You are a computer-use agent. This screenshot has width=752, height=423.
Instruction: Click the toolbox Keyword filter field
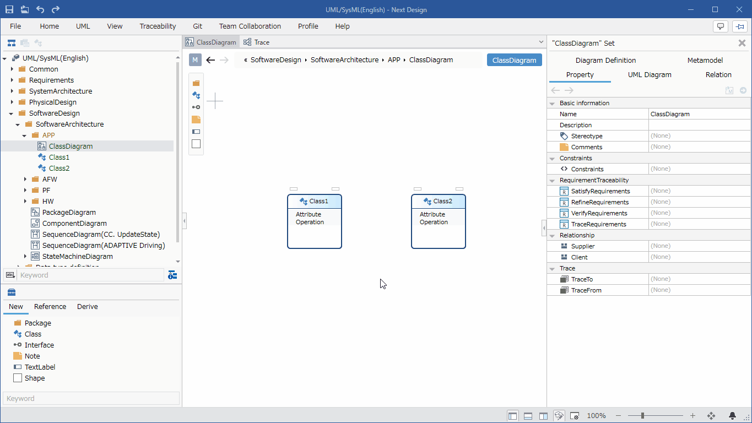click(91, 398)
